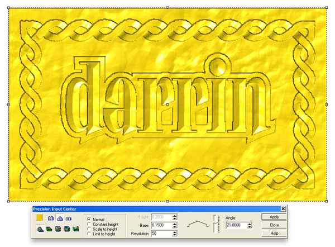The width and height of the screenshot is (335, 247).
Task: Decrease Height with down arrow
Action: click(175, 218)
